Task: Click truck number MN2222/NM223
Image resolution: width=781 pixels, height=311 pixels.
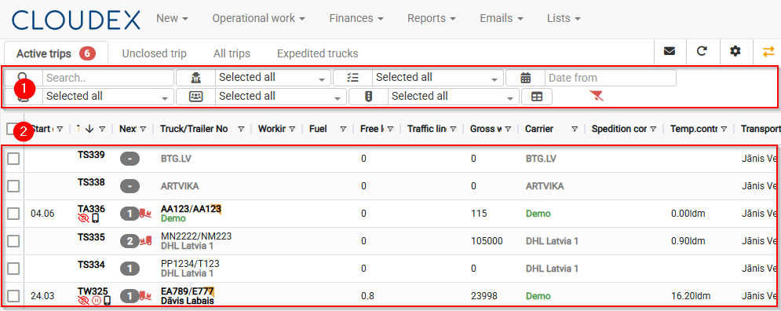Action: 196,236
